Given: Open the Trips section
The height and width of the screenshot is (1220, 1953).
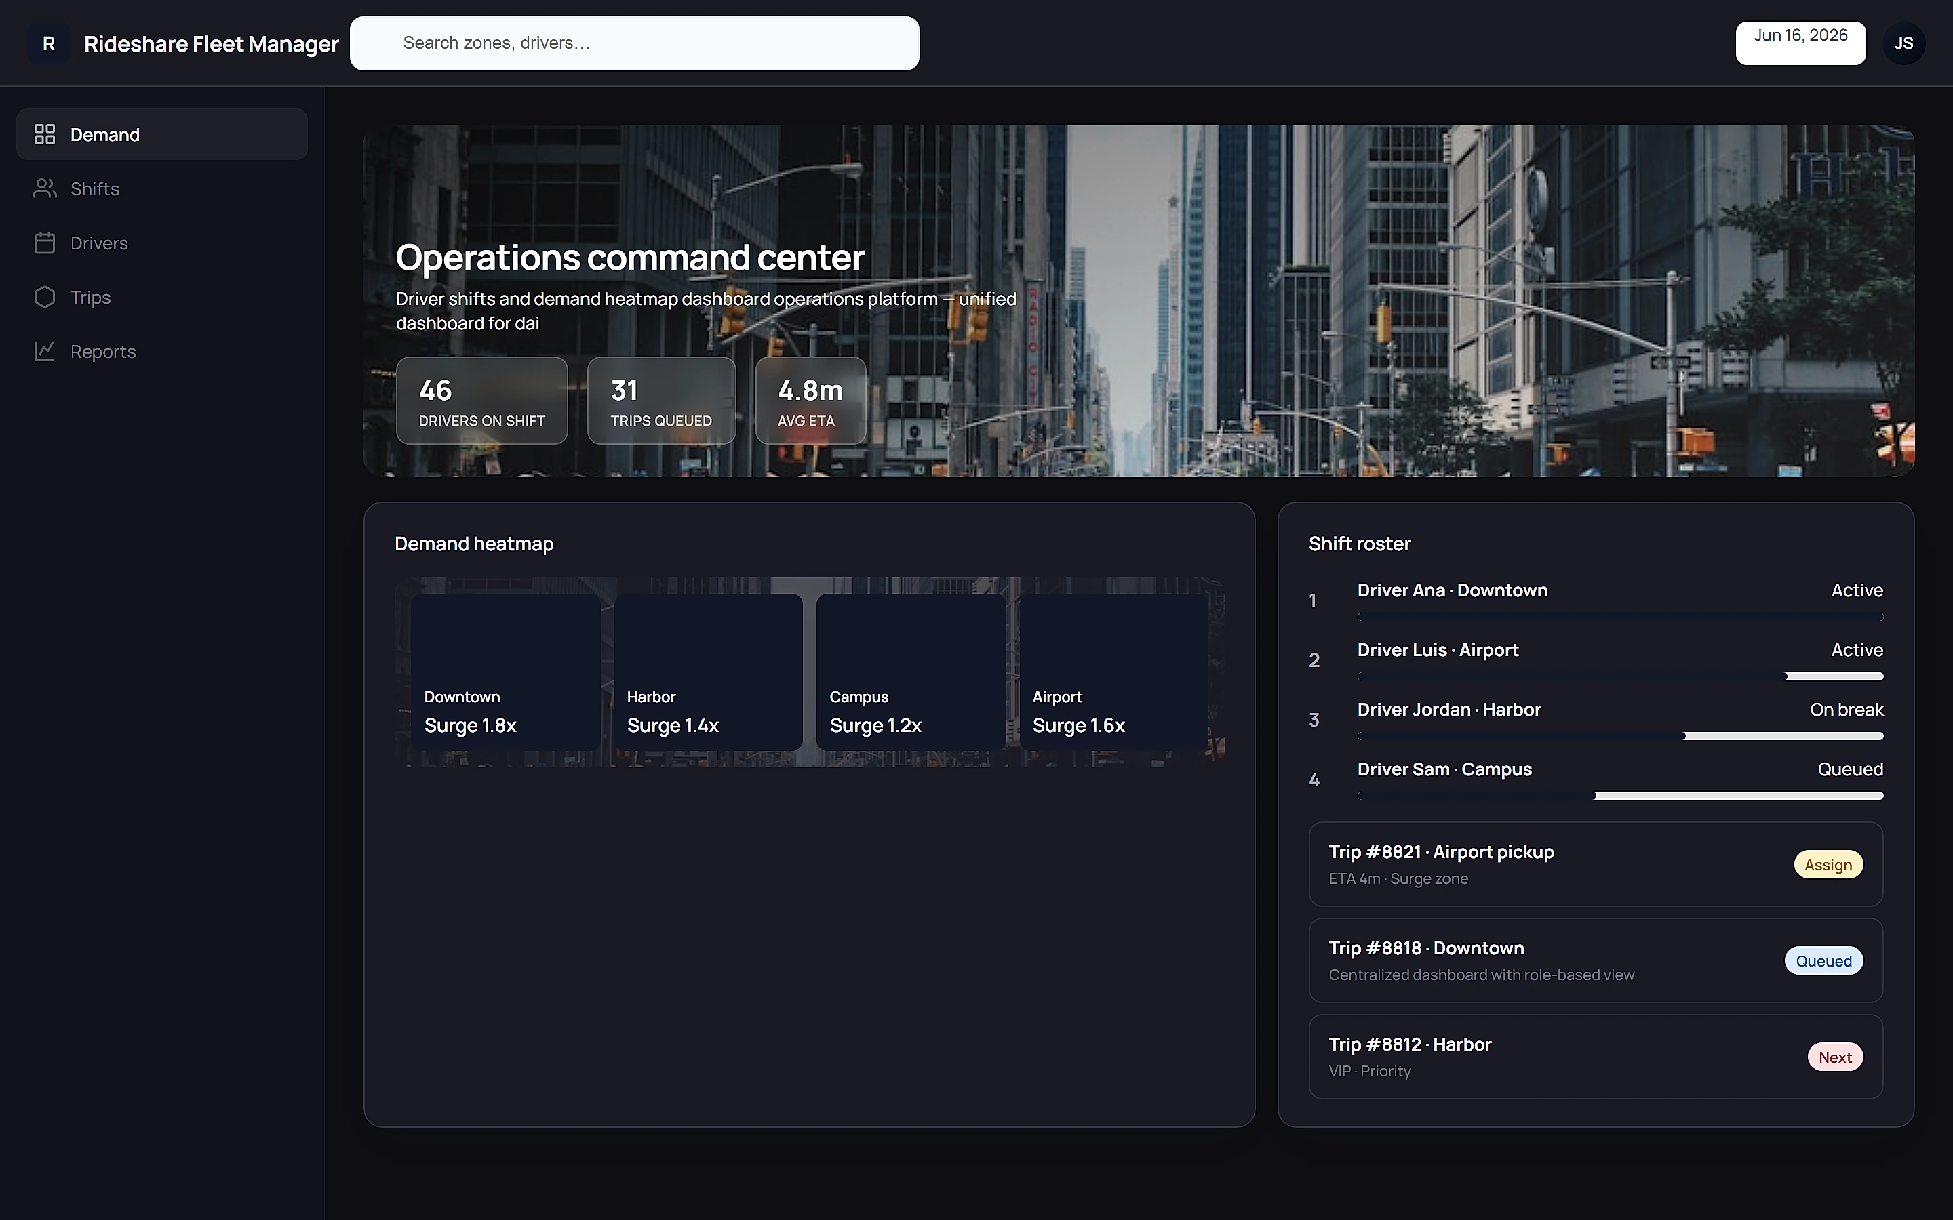Looking at the screenshot, I should pyautogui.click(x=161, y=297).
